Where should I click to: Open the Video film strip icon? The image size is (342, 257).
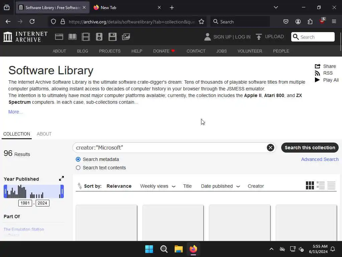86,37
